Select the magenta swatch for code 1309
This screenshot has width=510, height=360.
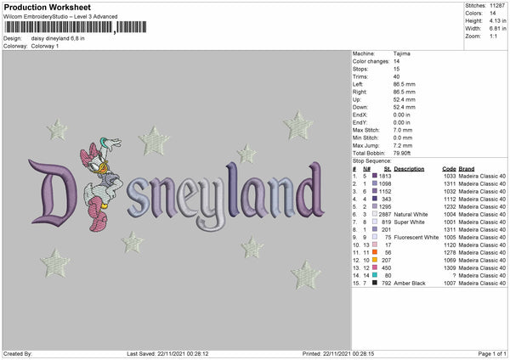[x=375, y=267]
